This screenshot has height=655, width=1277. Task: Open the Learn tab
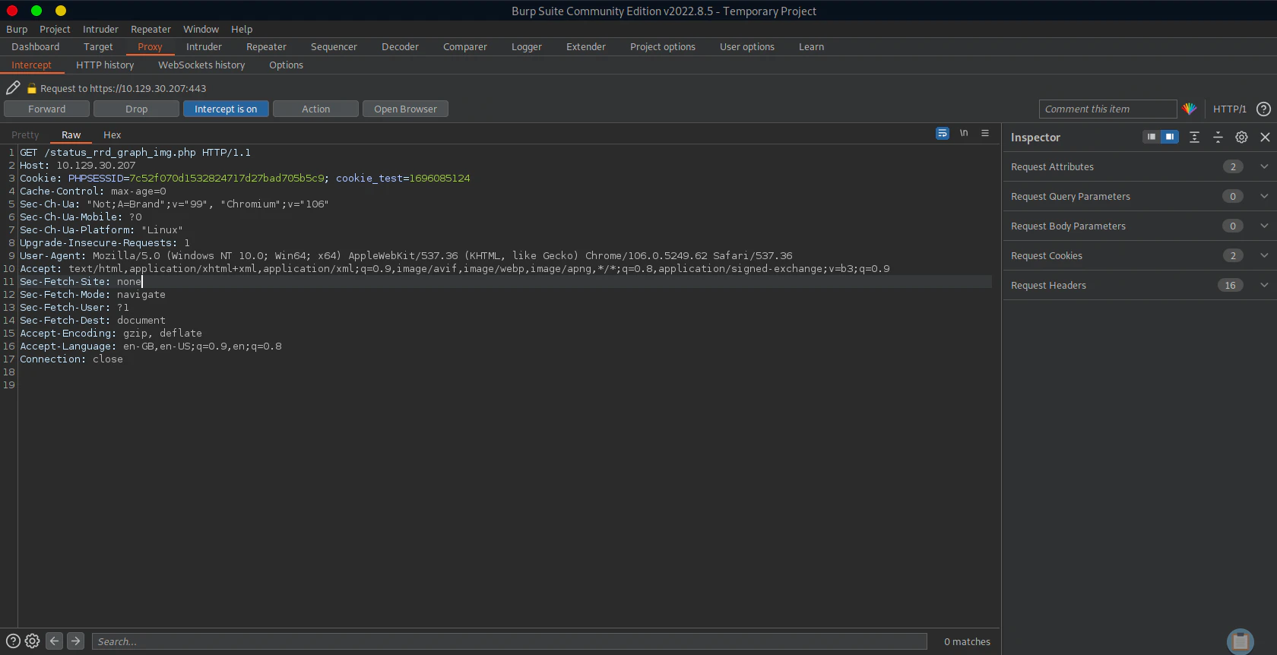point(811,46)
